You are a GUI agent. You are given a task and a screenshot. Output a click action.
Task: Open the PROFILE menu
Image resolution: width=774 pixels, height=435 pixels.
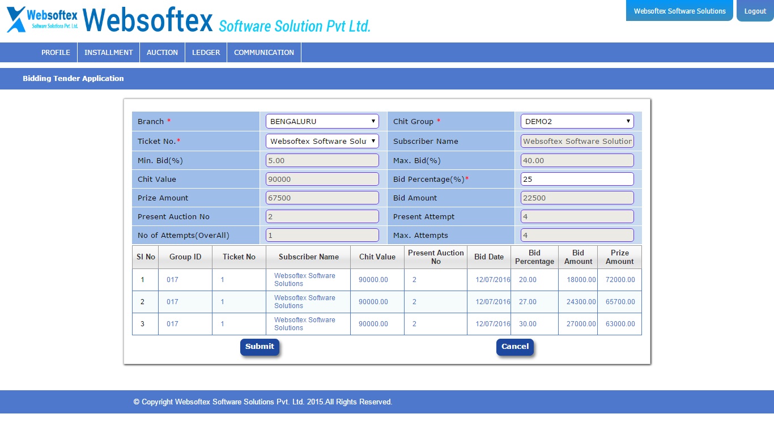click(56, 52)
